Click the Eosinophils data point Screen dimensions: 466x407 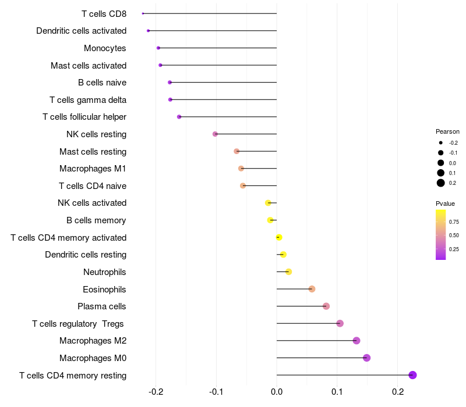[x=312, y=289]
